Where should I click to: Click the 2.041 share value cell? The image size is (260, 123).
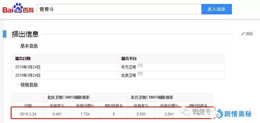pyautogui.click(x=169, y=114)
